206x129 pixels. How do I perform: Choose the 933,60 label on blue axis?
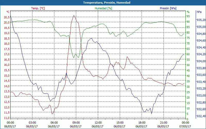(201, 75)
